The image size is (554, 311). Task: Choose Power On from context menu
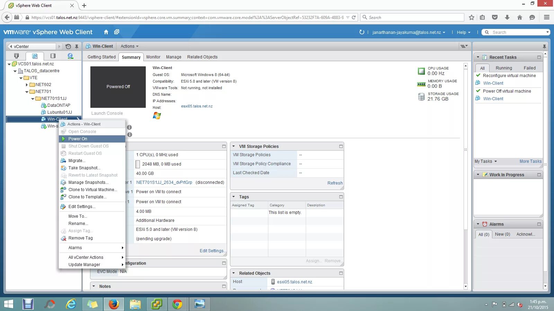(92, 139)
